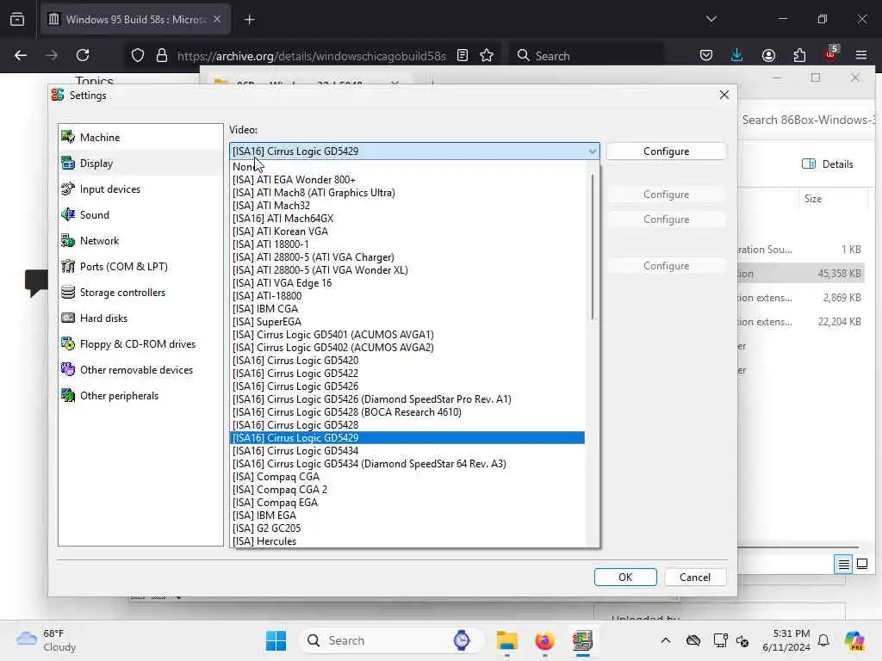
Task: Cancel the Settings dialog
Action: point(695,578)
